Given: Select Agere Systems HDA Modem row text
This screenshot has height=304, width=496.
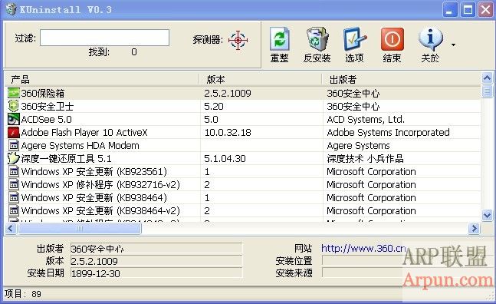Looking at the screenshot, I should click(80, 146).
